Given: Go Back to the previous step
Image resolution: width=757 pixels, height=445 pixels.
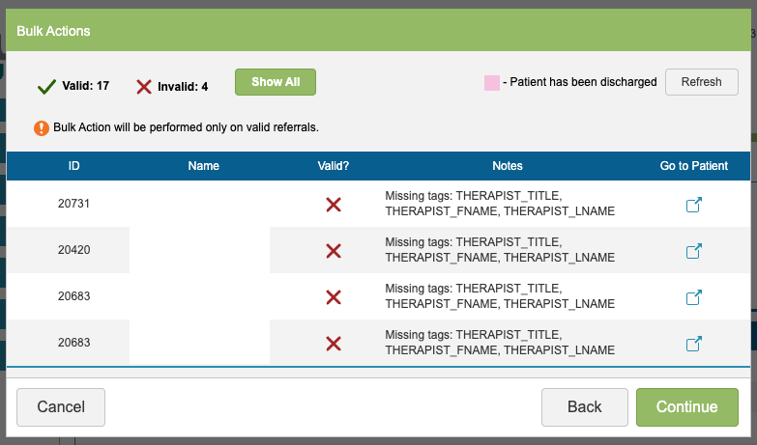Looking at the screenshot, I should click(584, 407).
